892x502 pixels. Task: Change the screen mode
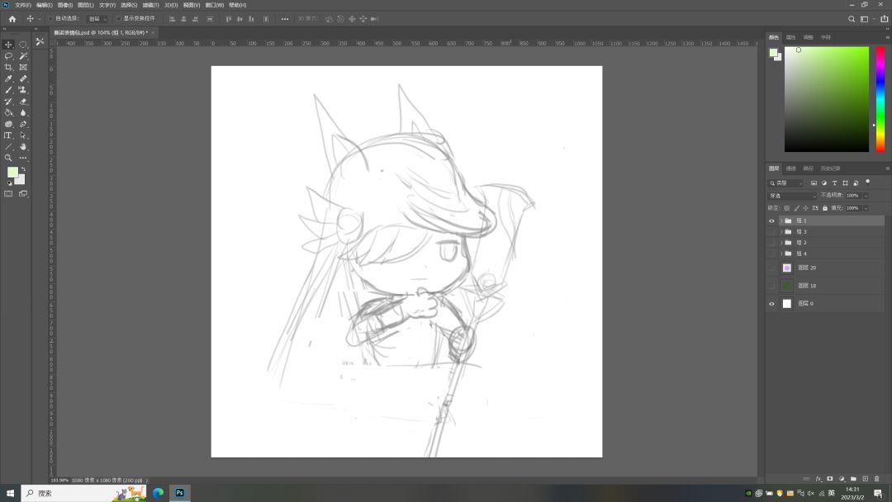click(x=23, y=194)
